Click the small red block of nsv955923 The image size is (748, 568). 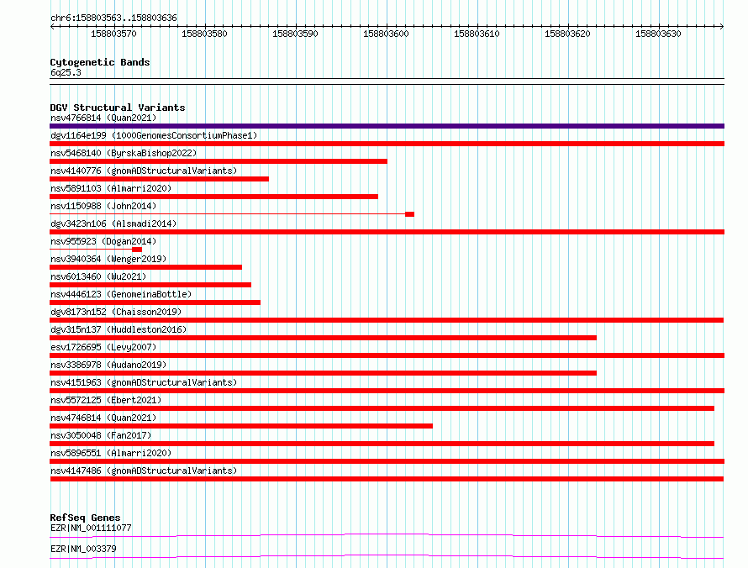click(x=137, y=250)
